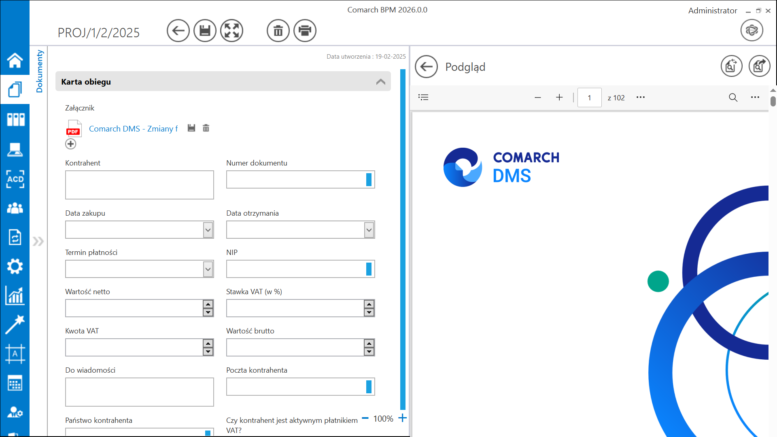Open the ACD sidebar icon
Screen dimensions: 777x437
point(15,179)
